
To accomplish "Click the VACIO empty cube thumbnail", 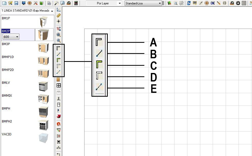I will click(x=43, y=138).
